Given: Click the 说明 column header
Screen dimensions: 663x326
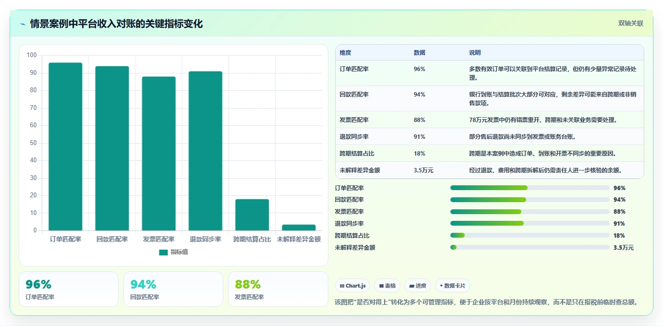Looking at the screenshot, I should 475,53.
